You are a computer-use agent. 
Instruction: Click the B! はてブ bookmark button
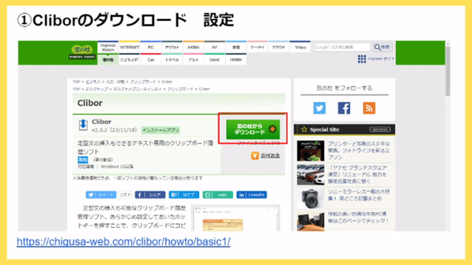pyautogui.click(x=184, y=195)
